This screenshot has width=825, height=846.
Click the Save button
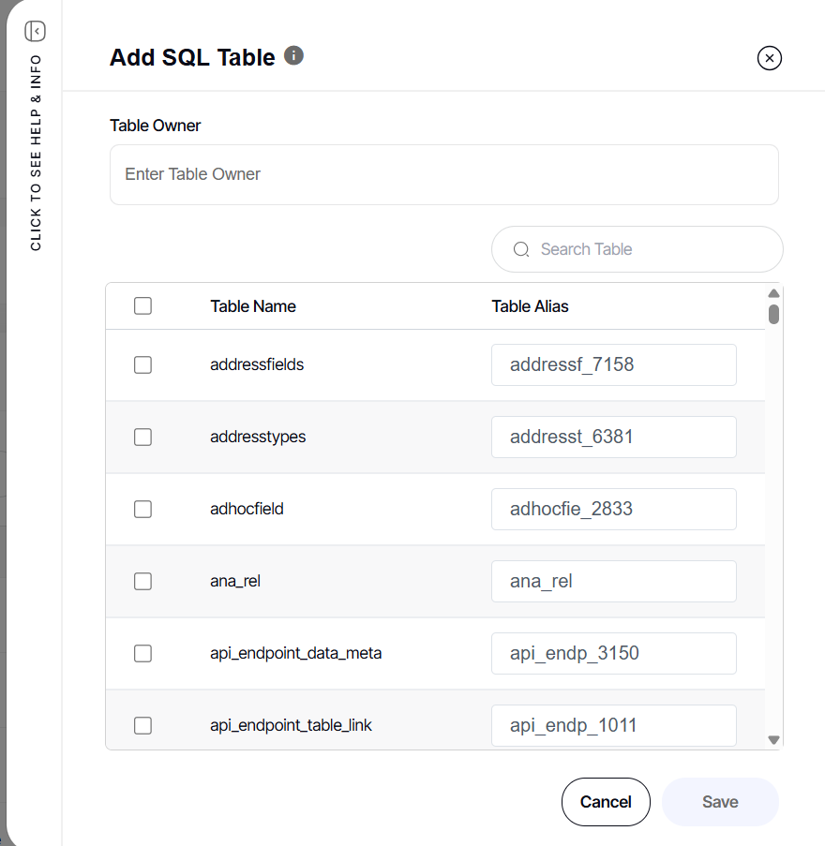tap(720, 802)
